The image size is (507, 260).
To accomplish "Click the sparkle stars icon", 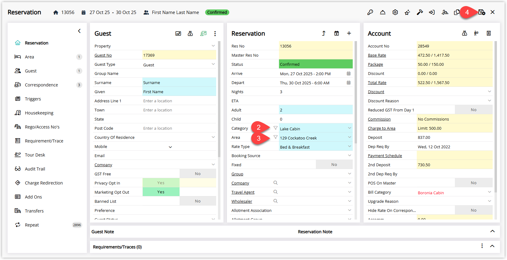I will tap(407, 12).
